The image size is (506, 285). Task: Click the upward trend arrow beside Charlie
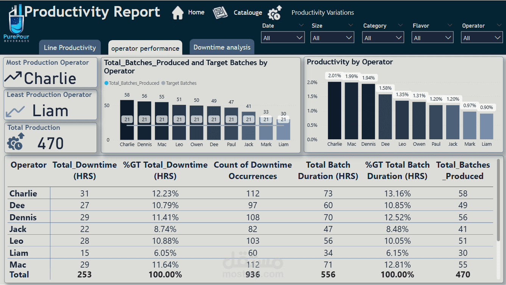click(x=13, y=77)
